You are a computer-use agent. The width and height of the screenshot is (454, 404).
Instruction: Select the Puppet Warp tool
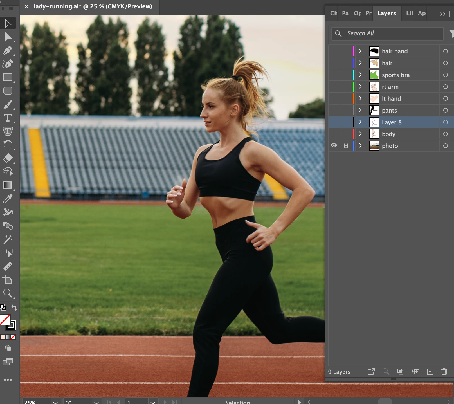(8, 212)
